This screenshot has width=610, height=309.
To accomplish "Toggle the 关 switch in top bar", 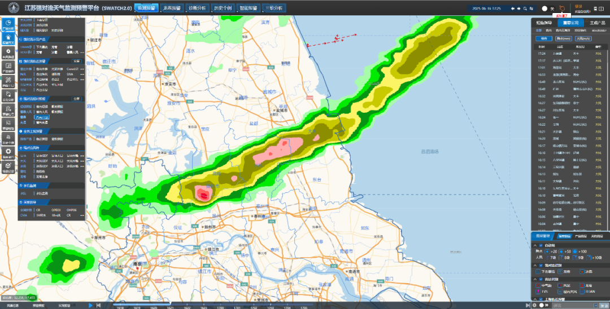I will tap(546, 8).
